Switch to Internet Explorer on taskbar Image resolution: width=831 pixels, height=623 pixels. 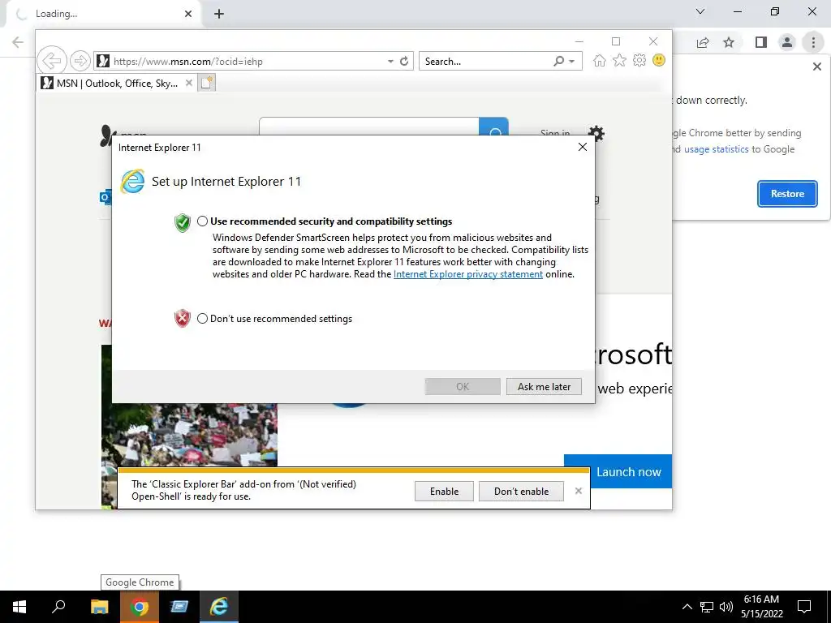[219, 607]
